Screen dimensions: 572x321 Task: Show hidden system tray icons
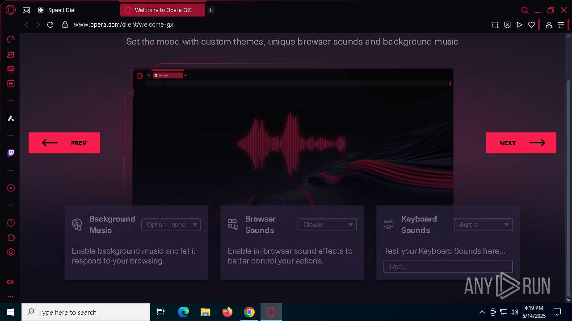click(x=482, y=312)
